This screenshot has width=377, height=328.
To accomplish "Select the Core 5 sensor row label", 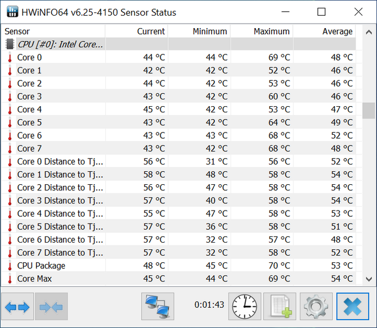I will [x=29, y=122].
